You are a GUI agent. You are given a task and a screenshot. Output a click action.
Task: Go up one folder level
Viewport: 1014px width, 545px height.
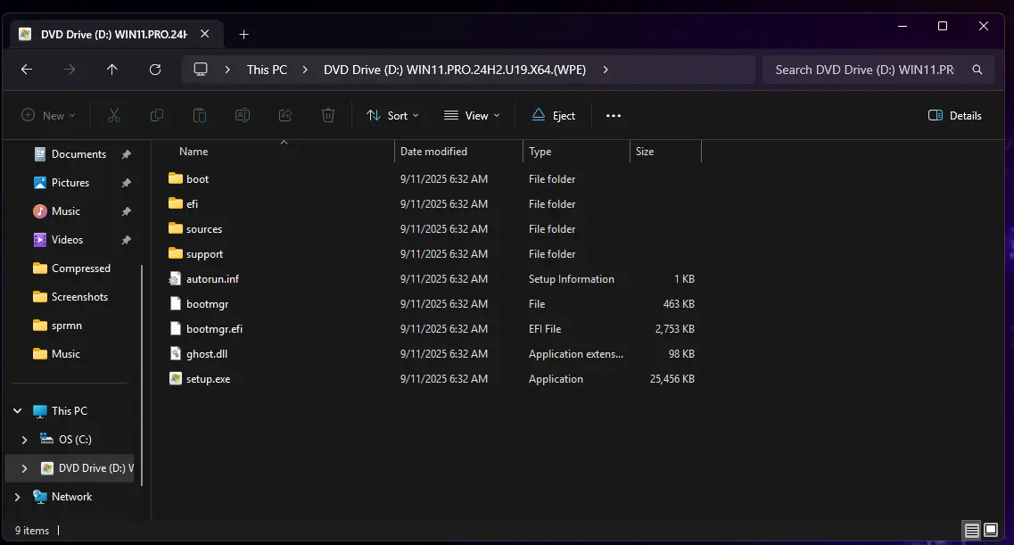pyautogui.click(x=111, y=70)
